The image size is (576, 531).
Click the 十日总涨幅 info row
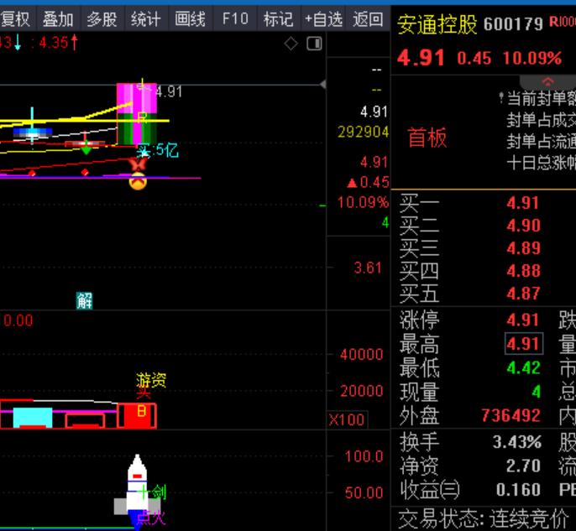(x=541, y=163)
